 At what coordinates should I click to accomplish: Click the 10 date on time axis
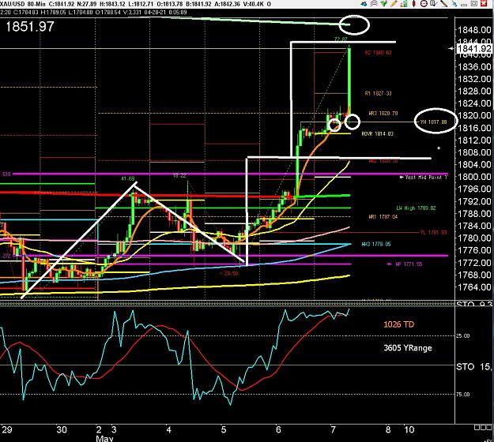point(409,429)
